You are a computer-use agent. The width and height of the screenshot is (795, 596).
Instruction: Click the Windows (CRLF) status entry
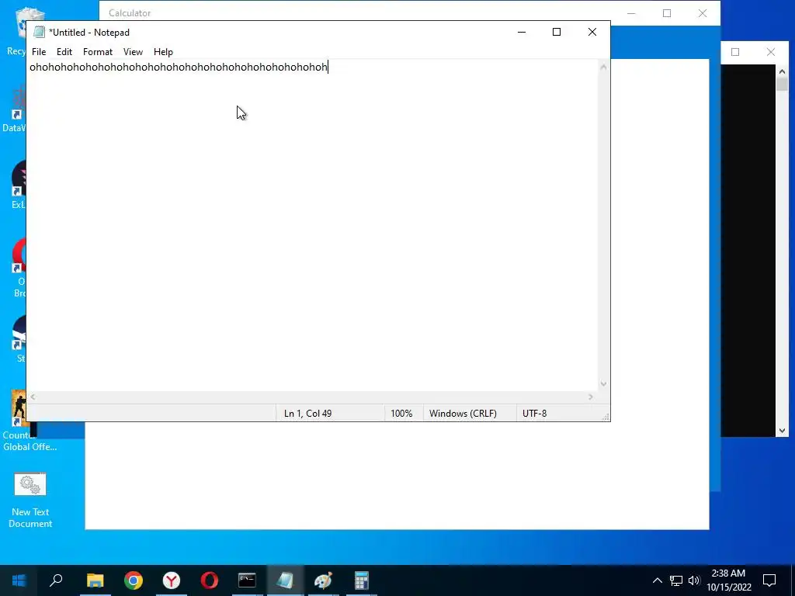pyautogui.click(x=463, y=414)
